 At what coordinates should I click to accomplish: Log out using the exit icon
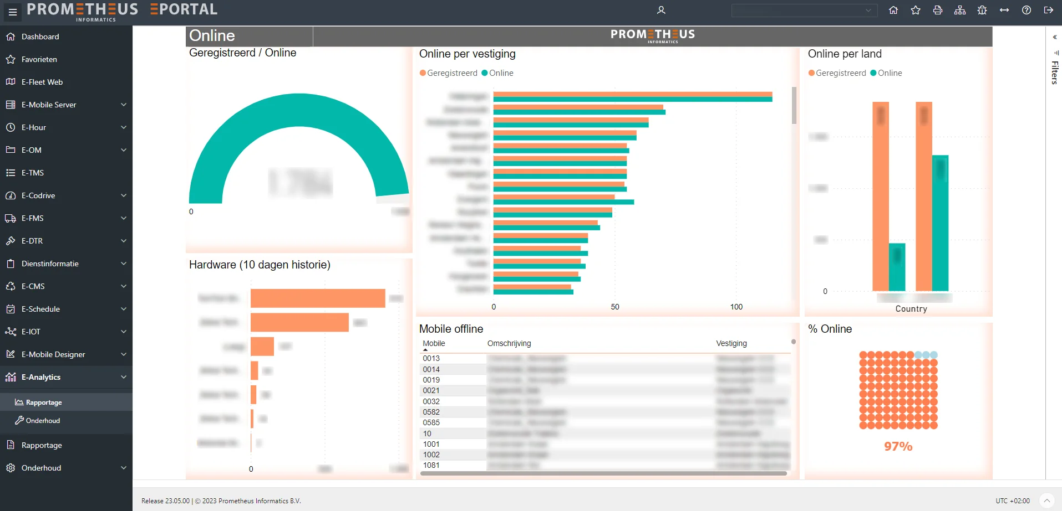click(x=1048, y=10)
